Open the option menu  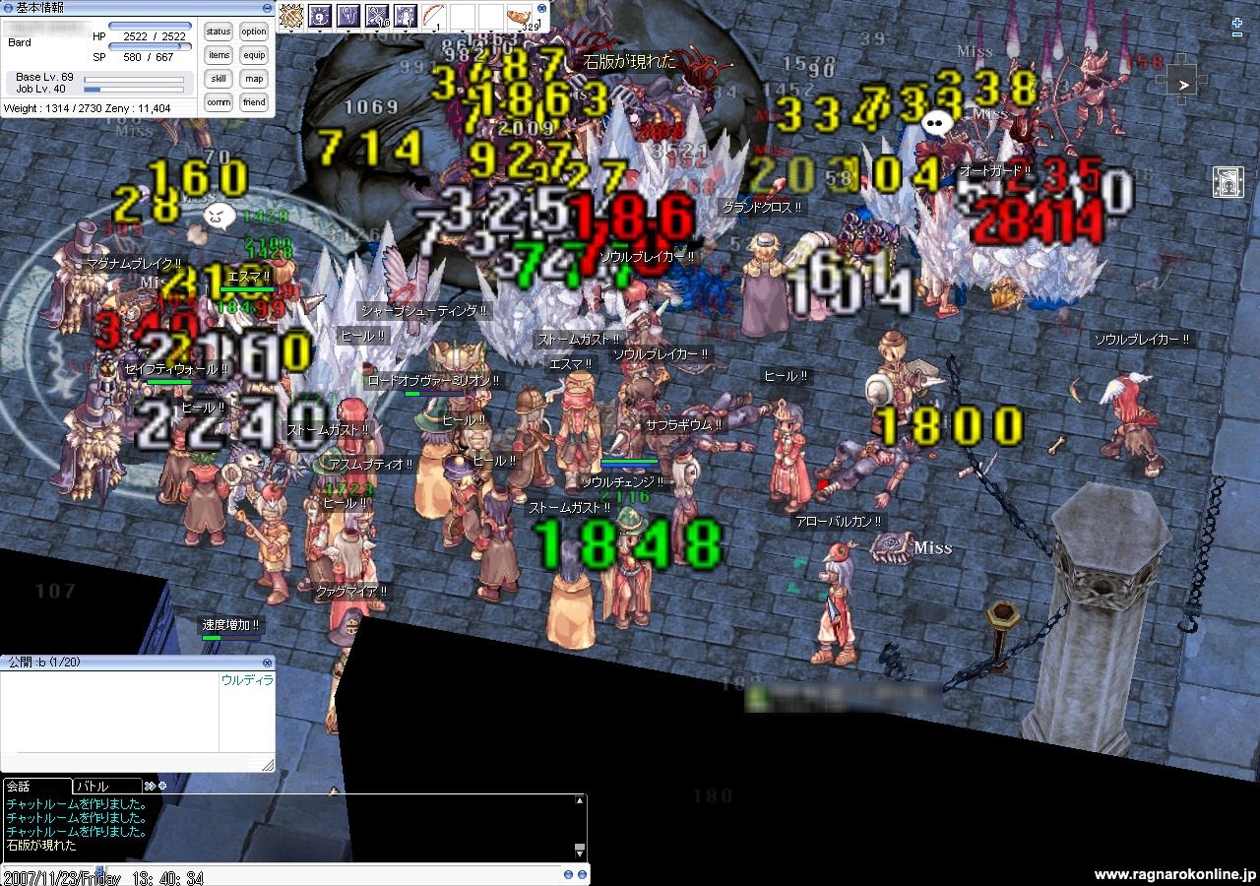tap(254, 32)
